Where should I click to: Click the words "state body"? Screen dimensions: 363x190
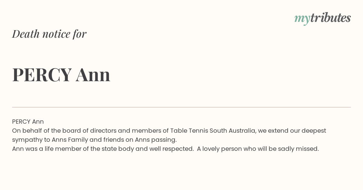pyautogui.click(x=117, y=149)
